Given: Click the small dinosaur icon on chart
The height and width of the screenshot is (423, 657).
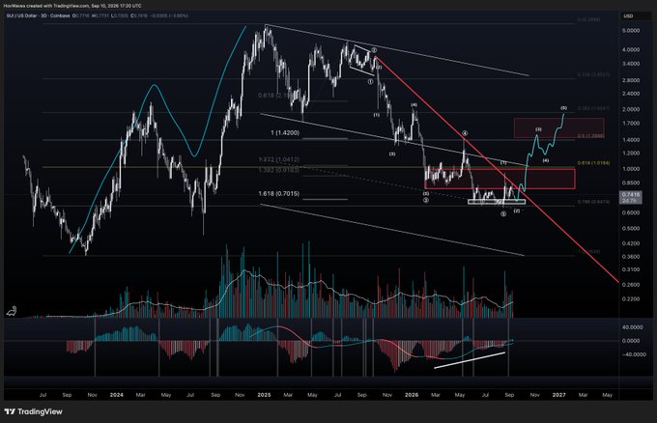Looking at the screenshot, I should (12, 311).
